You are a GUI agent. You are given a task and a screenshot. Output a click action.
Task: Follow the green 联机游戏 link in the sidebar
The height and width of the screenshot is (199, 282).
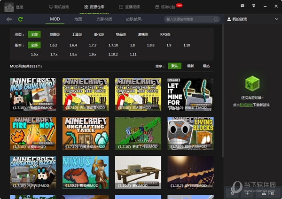(x=246, y=105)
